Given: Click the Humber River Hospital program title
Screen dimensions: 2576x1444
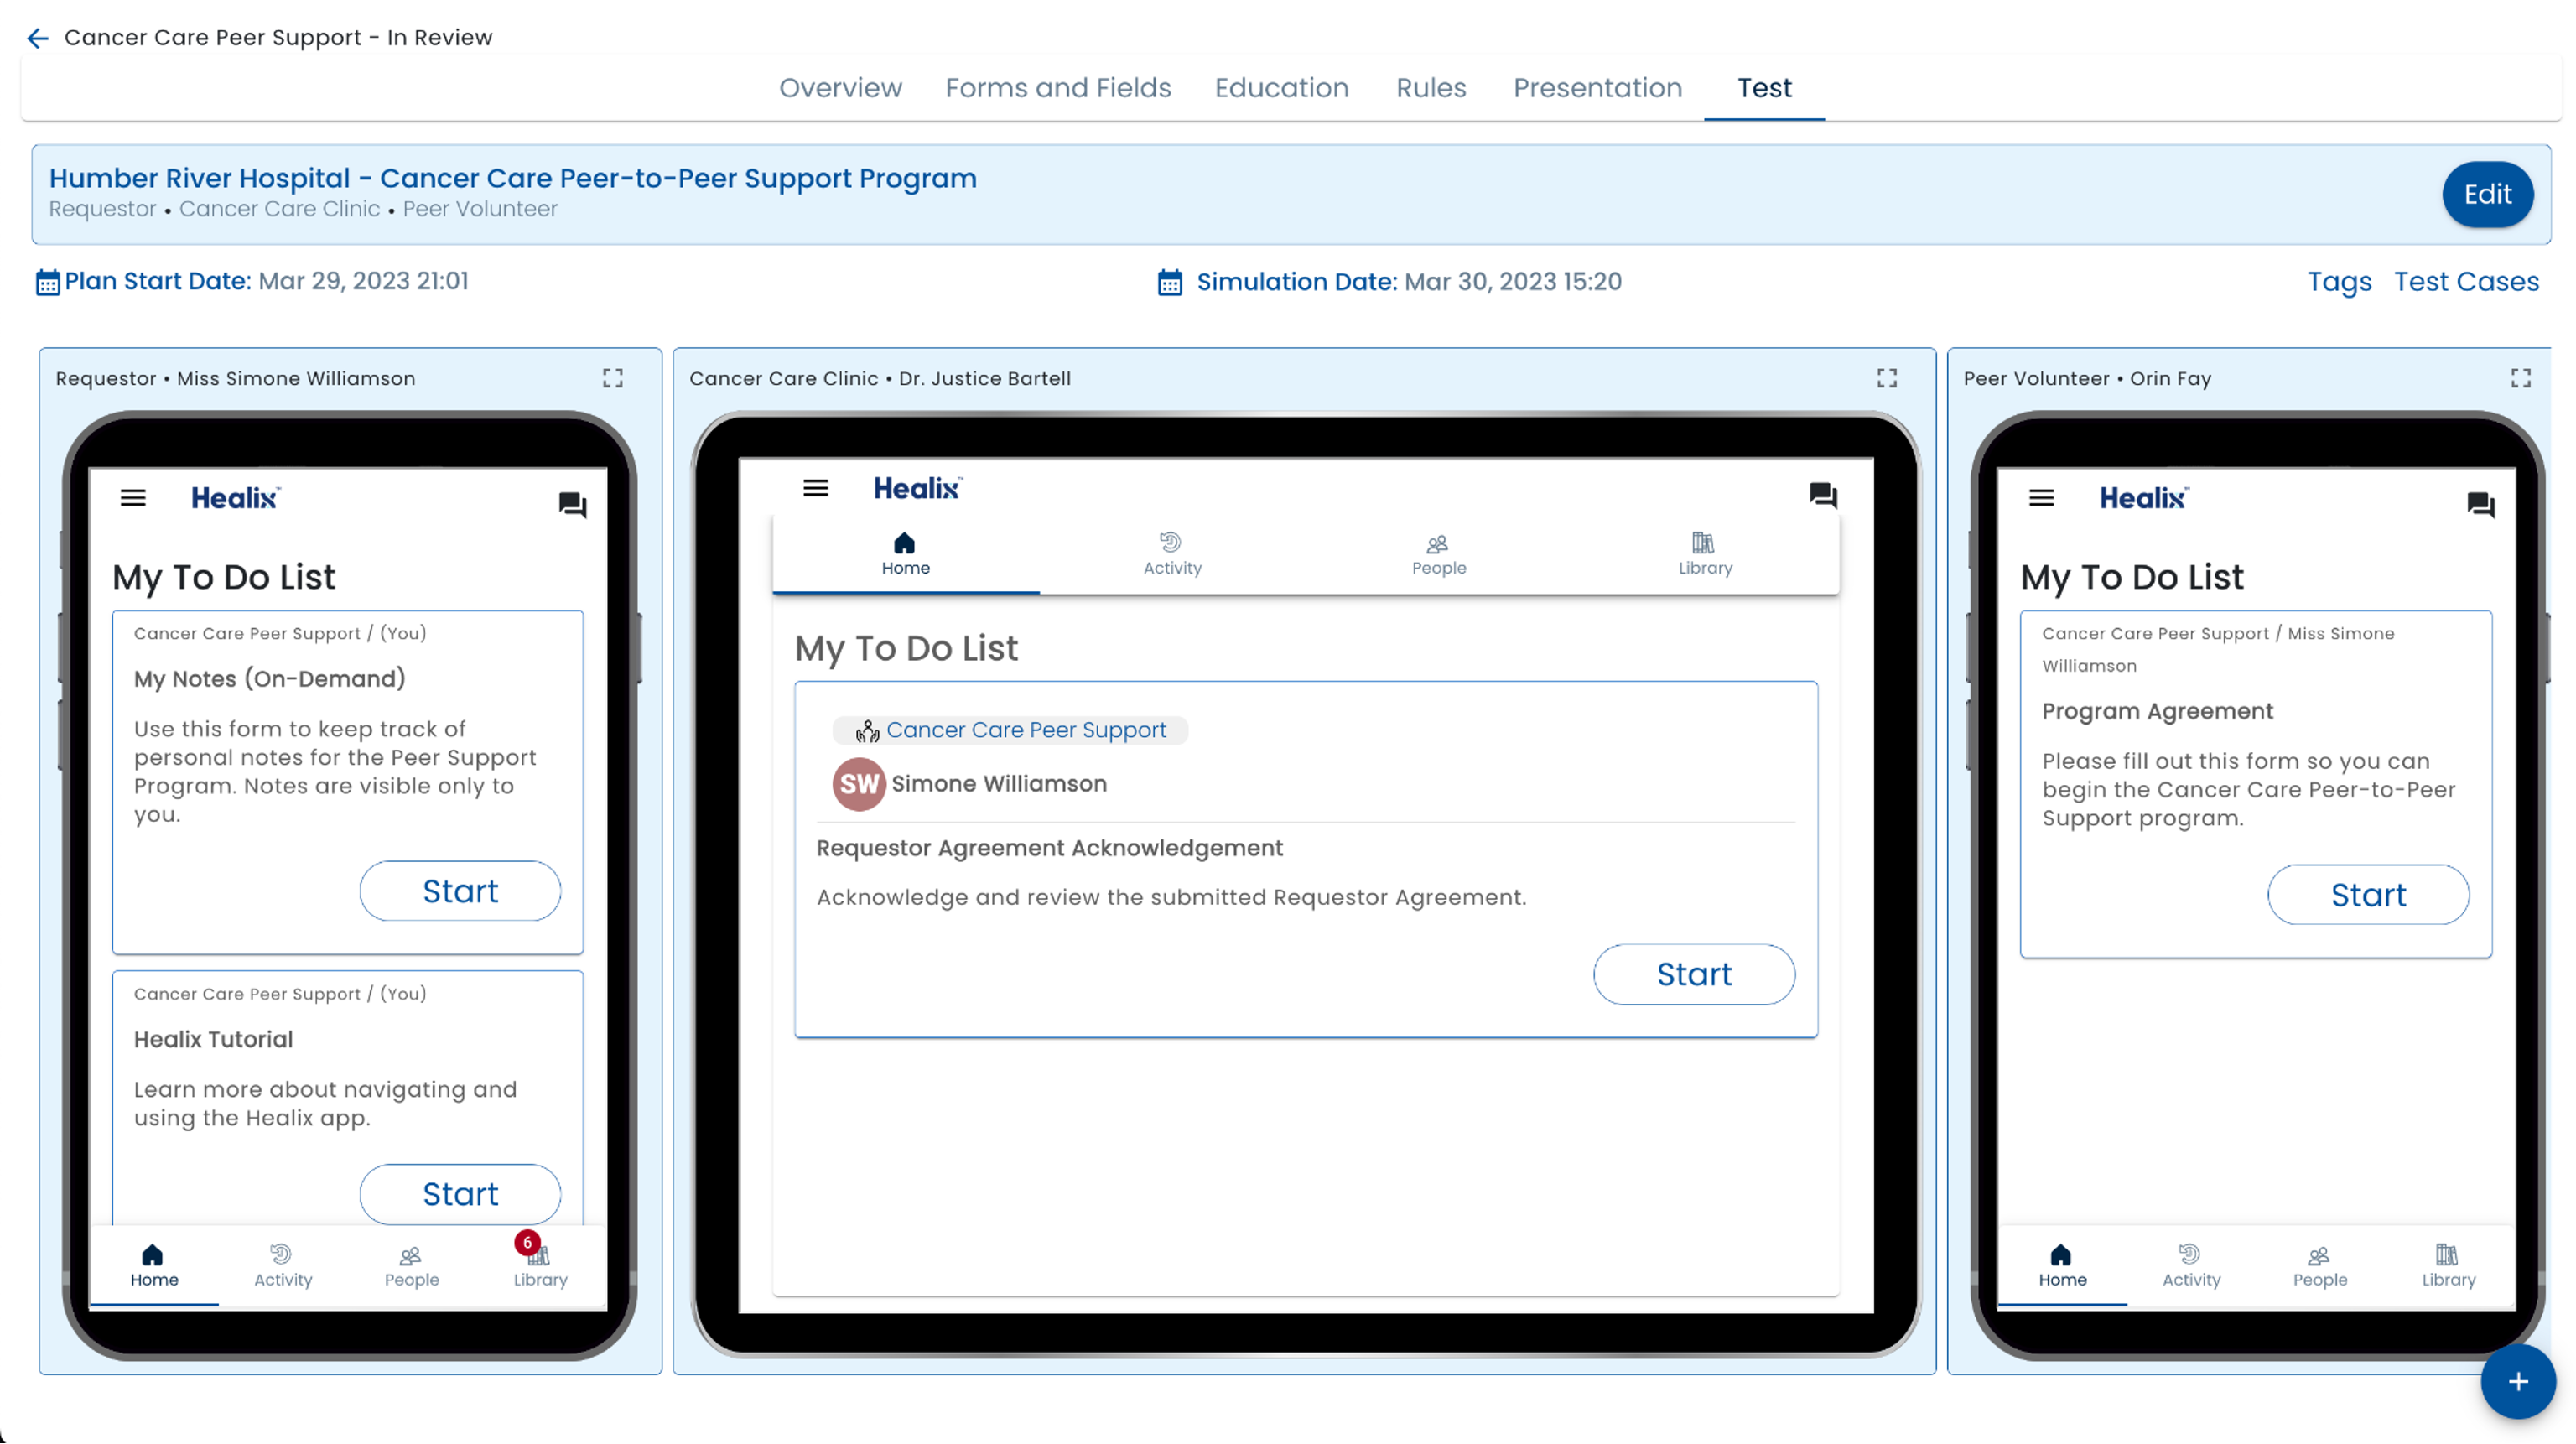Looking at the screenshot, I should [513, 178].
